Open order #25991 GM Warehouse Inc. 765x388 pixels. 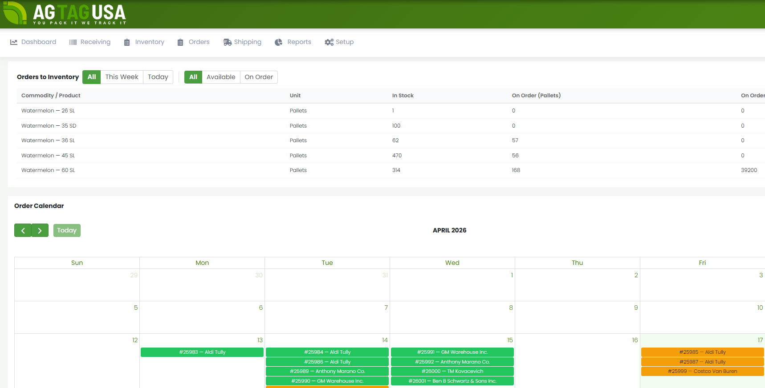click(452, 352)
